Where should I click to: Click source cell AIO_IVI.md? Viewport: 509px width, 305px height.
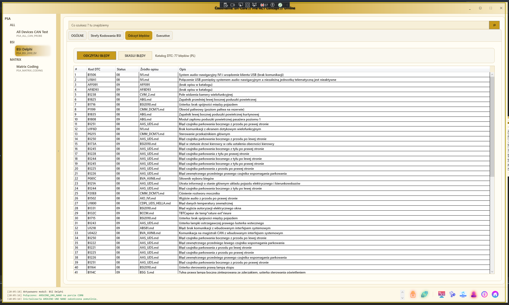(158, 198)
